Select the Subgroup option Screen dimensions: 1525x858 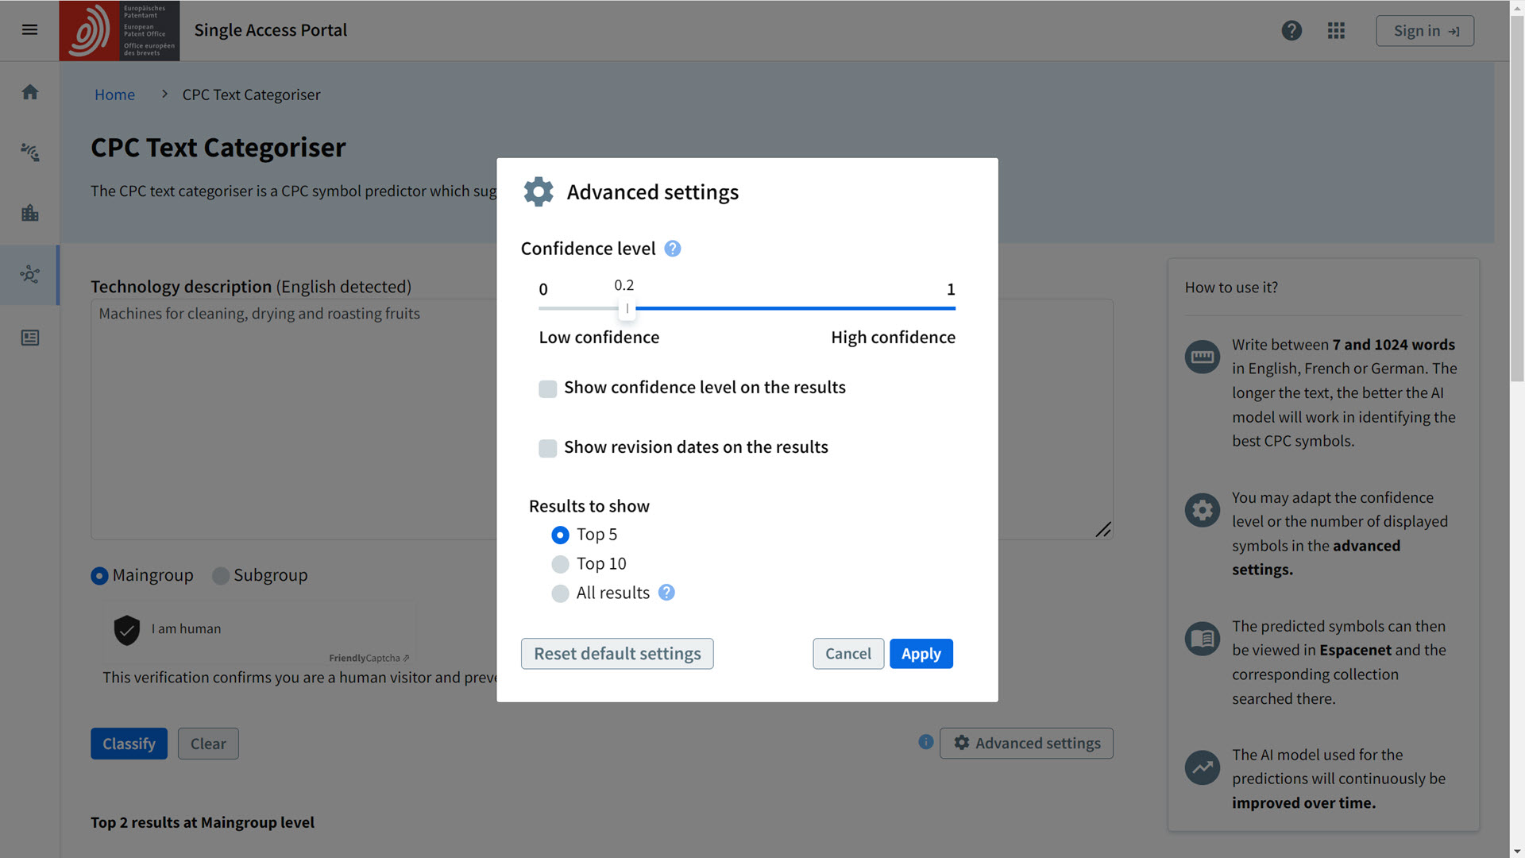(220, 575)
